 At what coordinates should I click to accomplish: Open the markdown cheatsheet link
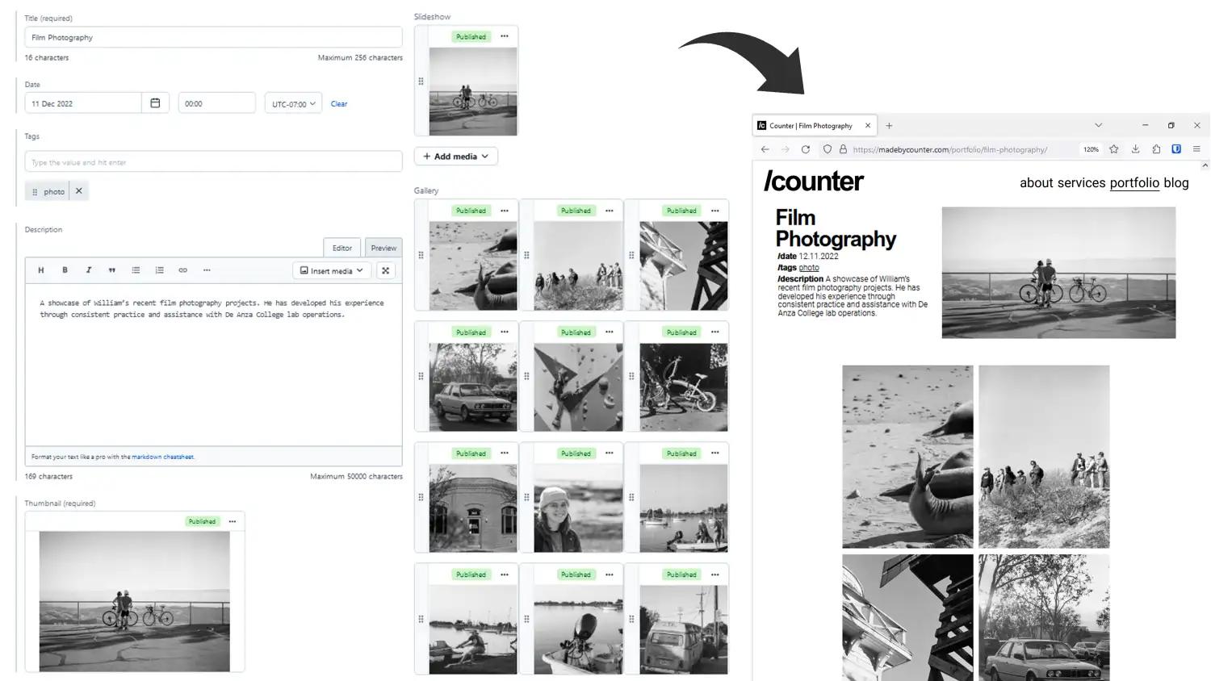click(162, 457)
